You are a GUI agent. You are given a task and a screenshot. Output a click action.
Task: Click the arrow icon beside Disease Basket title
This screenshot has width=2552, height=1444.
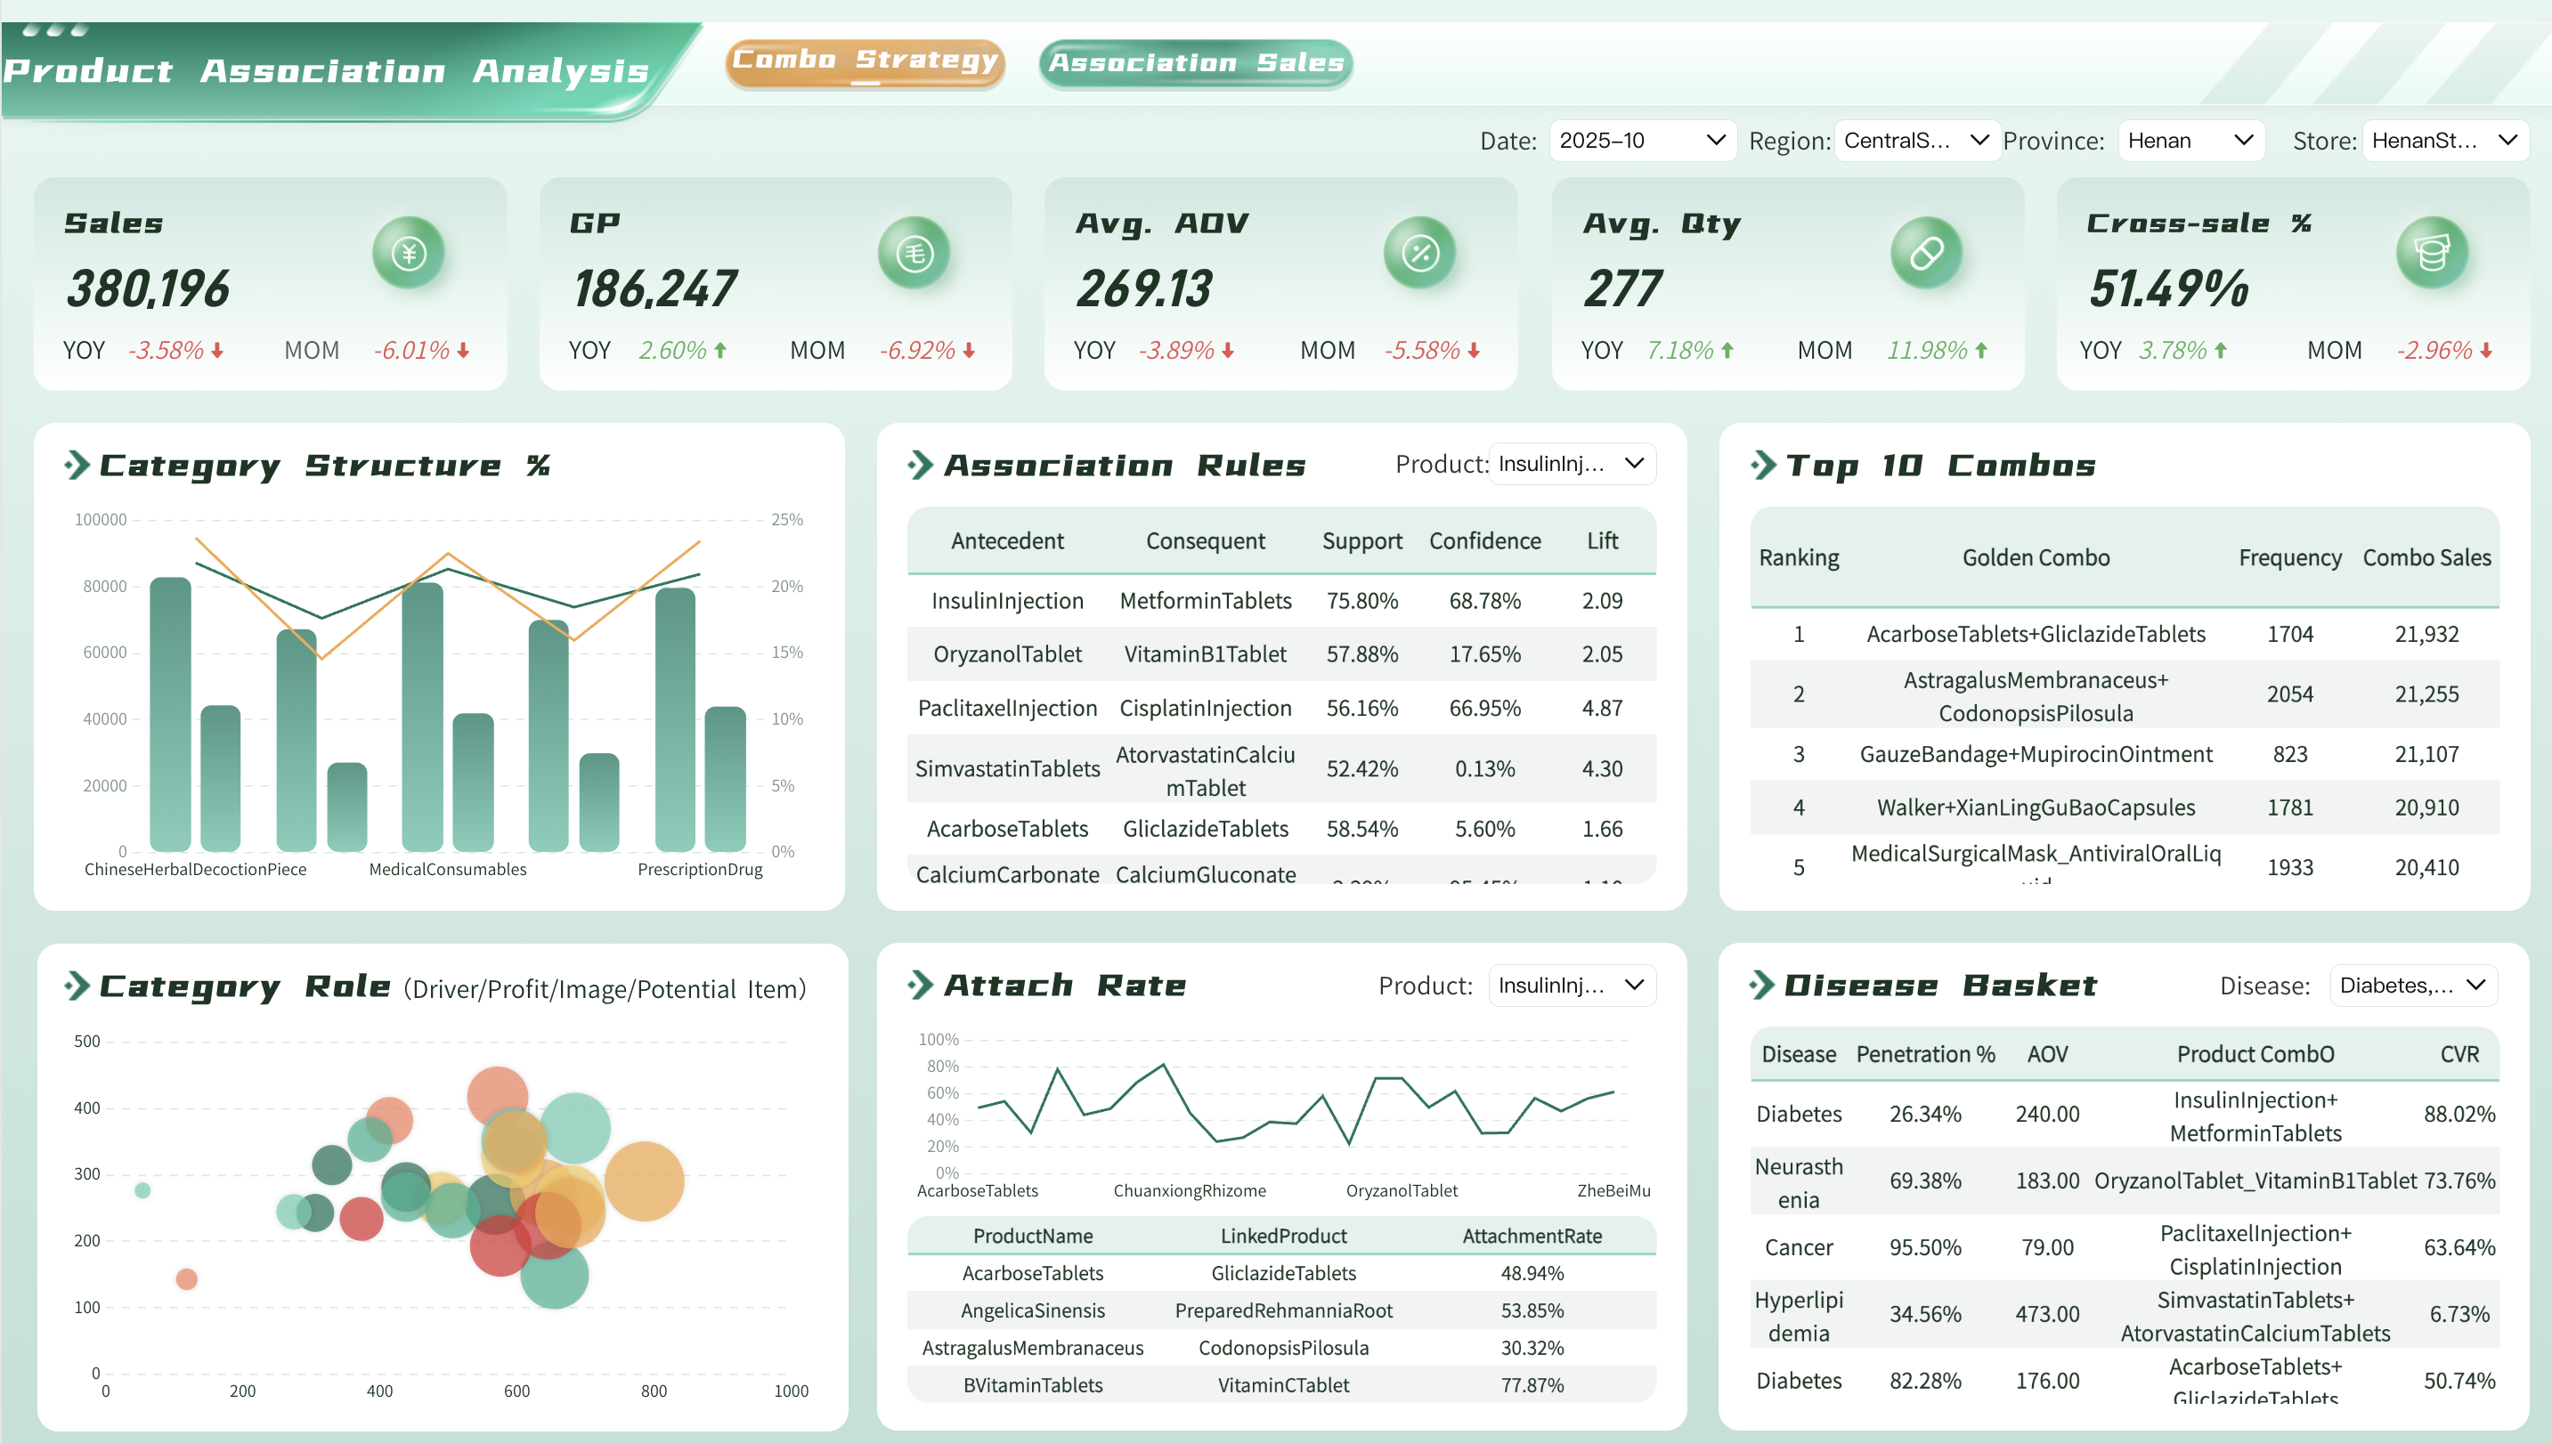[x=1761, y=985]
